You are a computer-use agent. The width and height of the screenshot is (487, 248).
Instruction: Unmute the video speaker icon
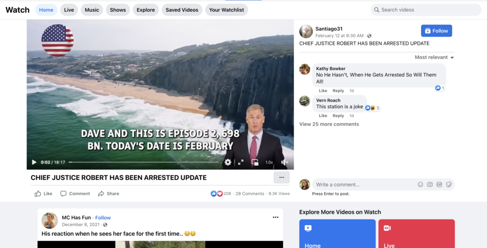pos(285,162)
